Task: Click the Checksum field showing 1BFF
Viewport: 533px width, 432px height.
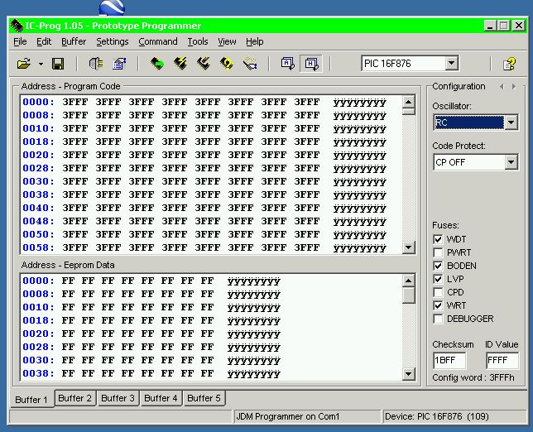Action: tap(449, 360)
